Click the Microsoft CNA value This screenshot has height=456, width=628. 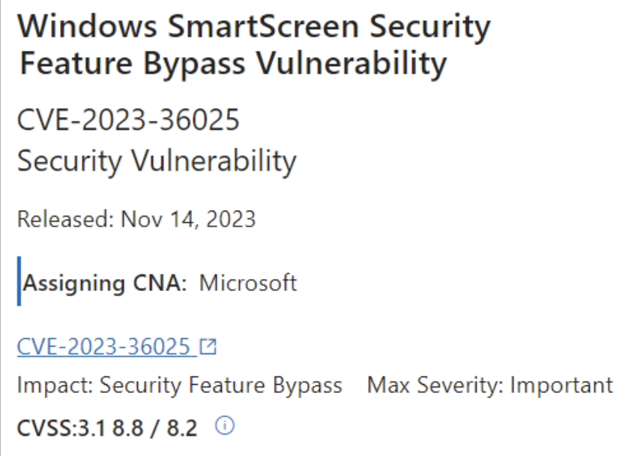point(248,283)
